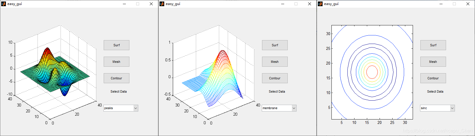Click Surf button in the sinc window
The width and height of the screenshot is (475, 136).
433,45
